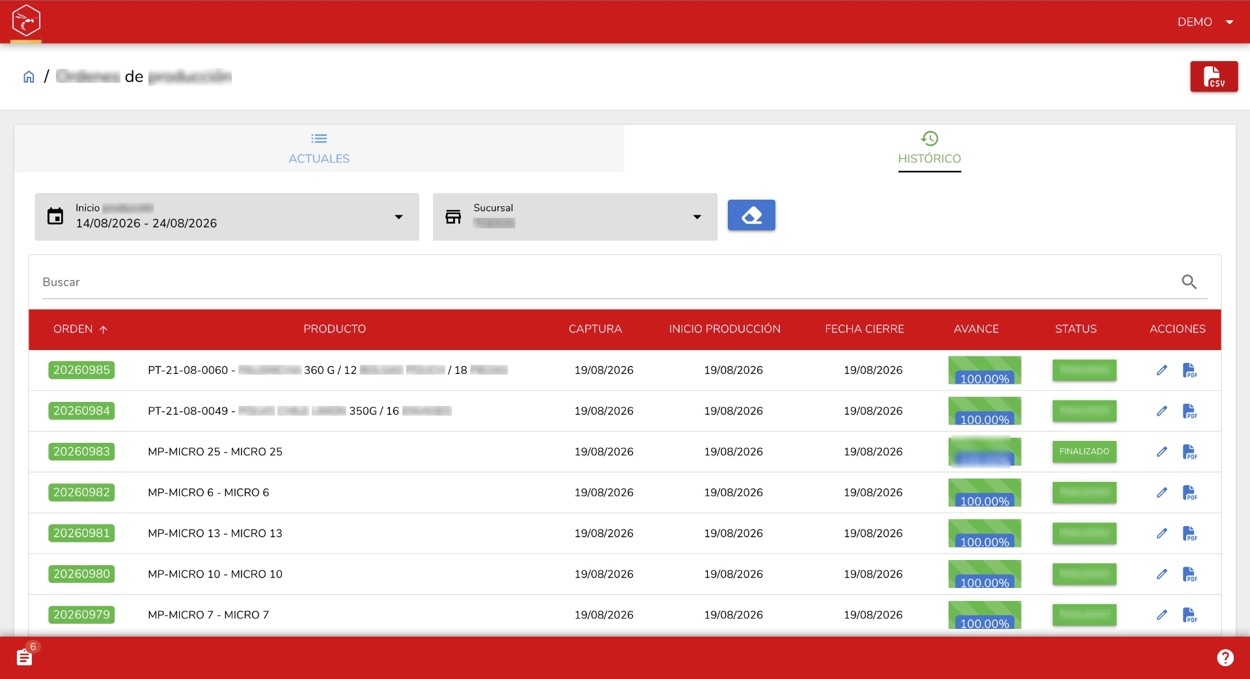Click the search magnifier icon
1250x679 pixels.
click(1189, 282)
